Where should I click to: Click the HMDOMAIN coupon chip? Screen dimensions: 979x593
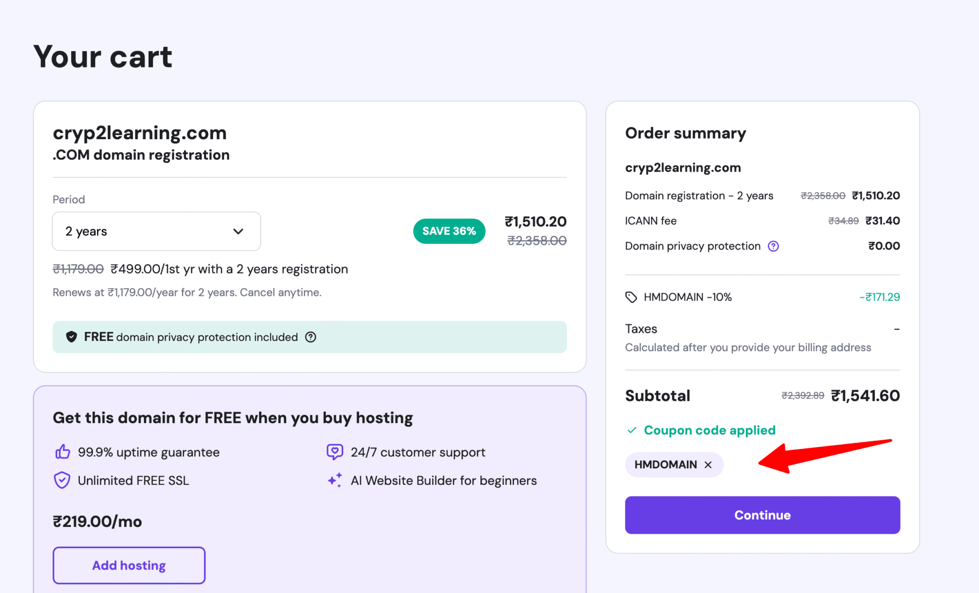665,464
